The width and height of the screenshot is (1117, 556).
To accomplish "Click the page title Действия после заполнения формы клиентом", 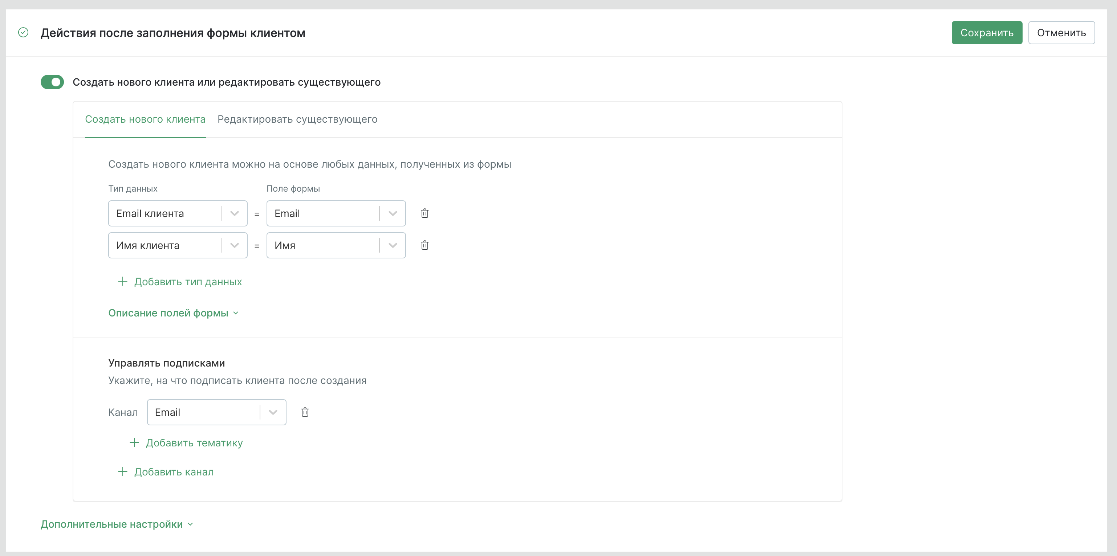I will pyautogui.click(x=173, y=33).
